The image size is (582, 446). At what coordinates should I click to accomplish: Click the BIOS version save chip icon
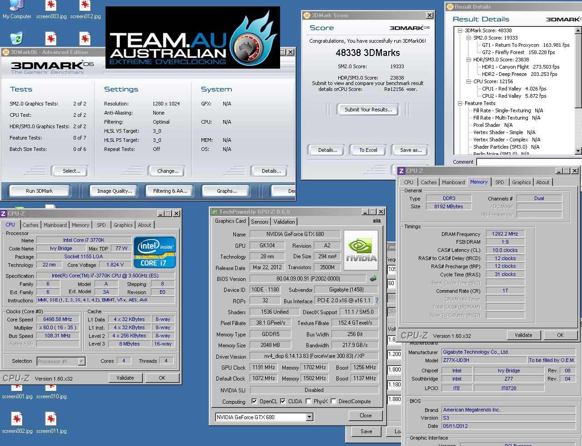(x=373, y=278)
